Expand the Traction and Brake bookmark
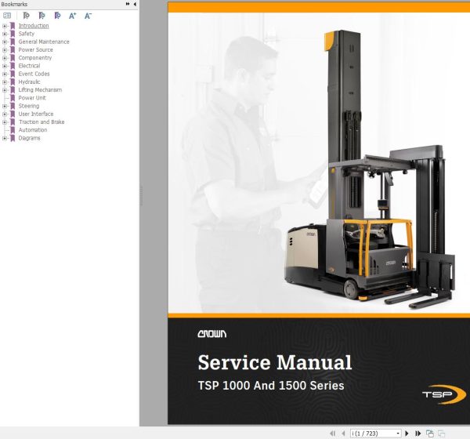Image resolution: width=470 pixels, height=439 pixels. click(x=5, y=122)
